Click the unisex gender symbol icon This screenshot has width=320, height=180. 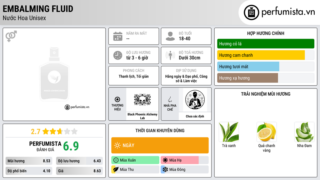coord(11,36)
